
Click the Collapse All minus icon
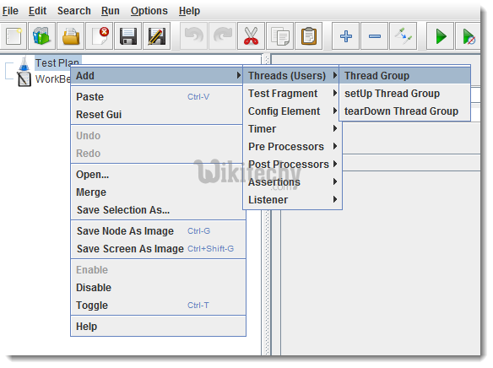click(x=374, y=36)
